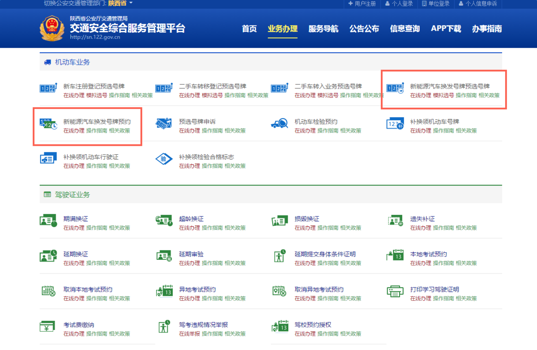Viewport: 537px width, 350px height.
Task: Click the 新车注册登记预选号牌 plate icon
Action: coord(48,89)
